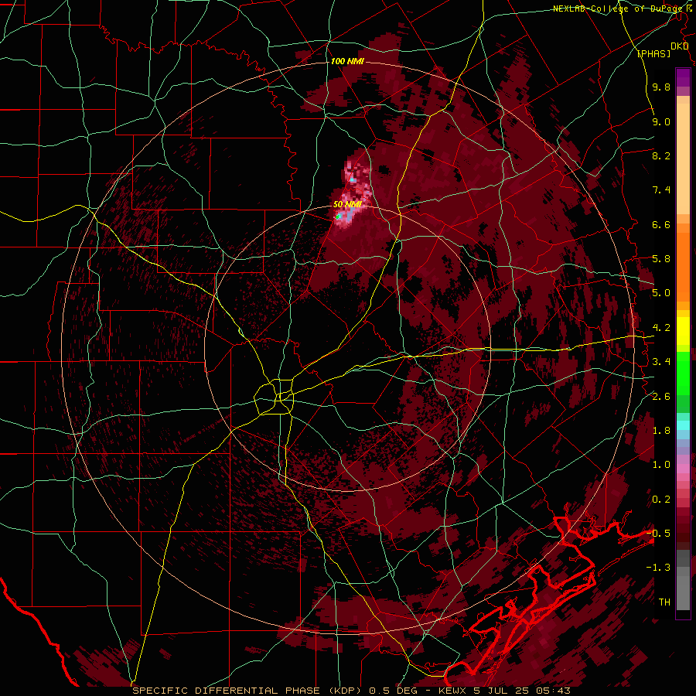696x696 pixels.
Task: Click the -1.3 scale label
Action: 658,568
